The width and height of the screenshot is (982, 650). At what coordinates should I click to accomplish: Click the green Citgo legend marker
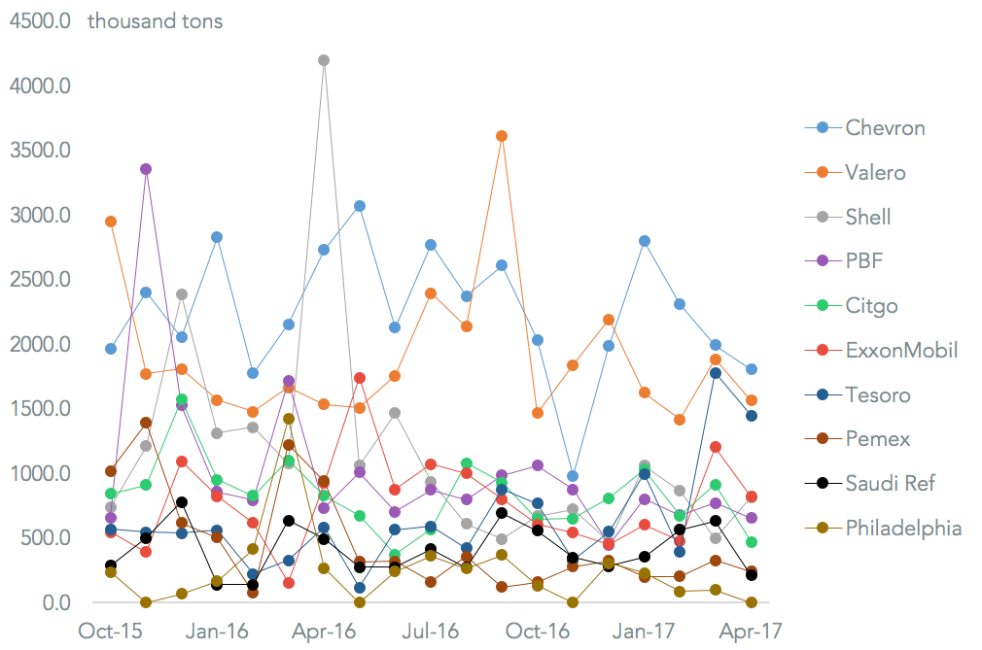click(824, 305)
